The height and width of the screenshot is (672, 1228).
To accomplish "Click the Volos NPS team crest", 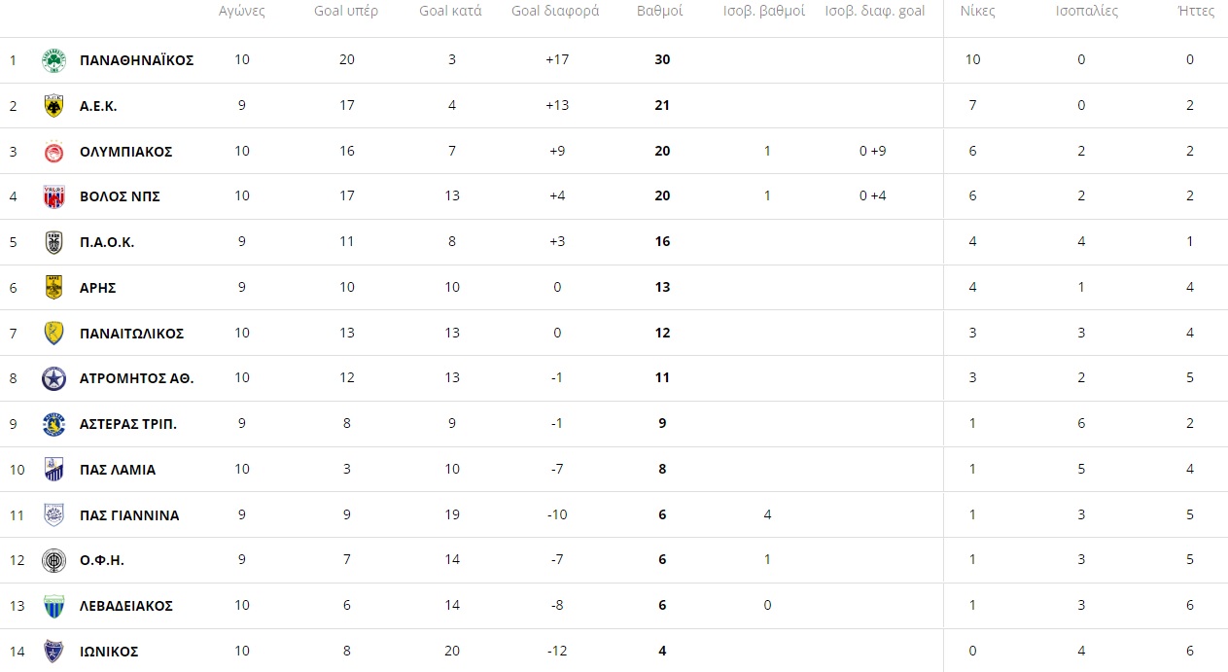I will (53, 196).
